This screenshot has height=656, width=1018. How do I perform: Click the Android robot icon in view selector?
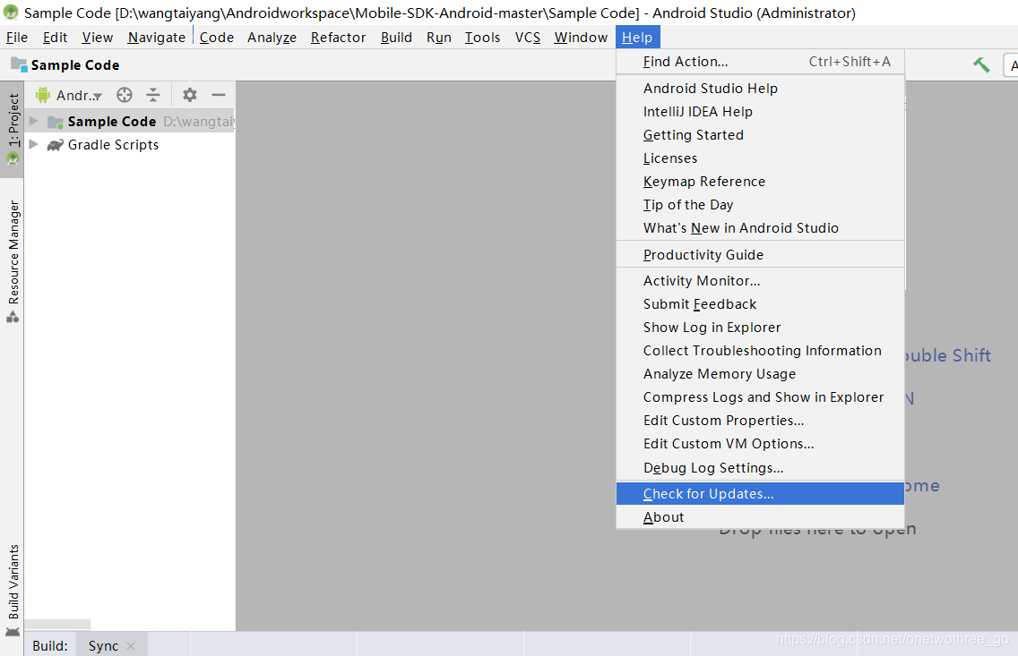click(x=43, y=95)
